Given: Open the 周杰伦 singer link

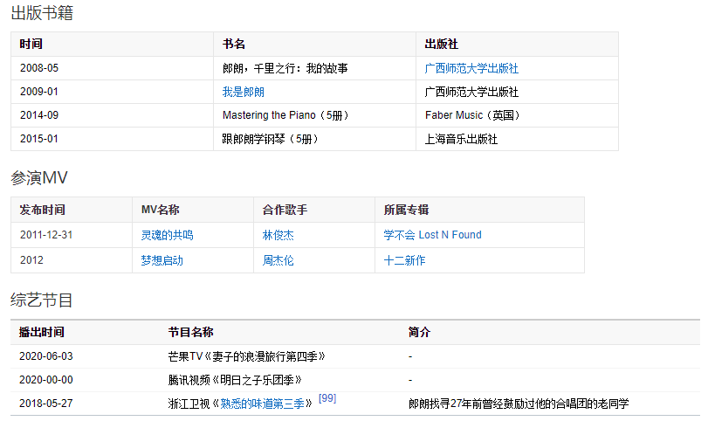Looking at the screenshot, I should (x=278, y=260).
